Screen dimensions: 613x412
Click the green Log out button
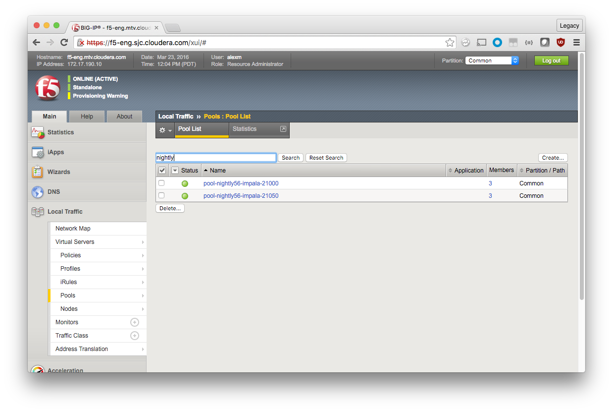tap(551, 60)
